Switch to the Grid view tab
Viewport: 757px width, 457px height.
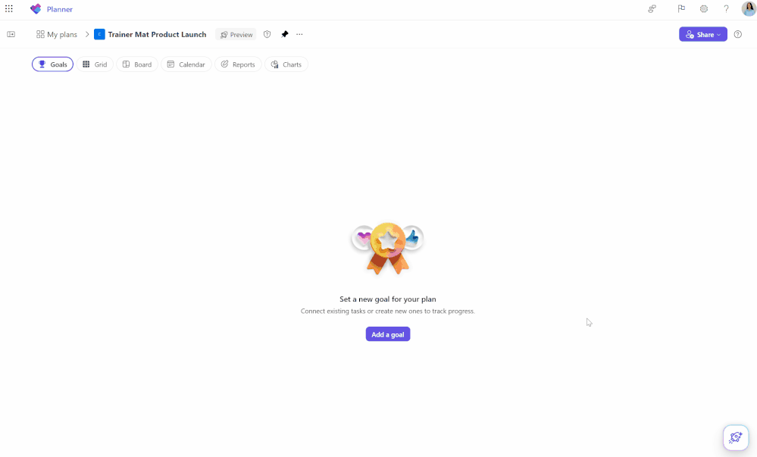95,64
